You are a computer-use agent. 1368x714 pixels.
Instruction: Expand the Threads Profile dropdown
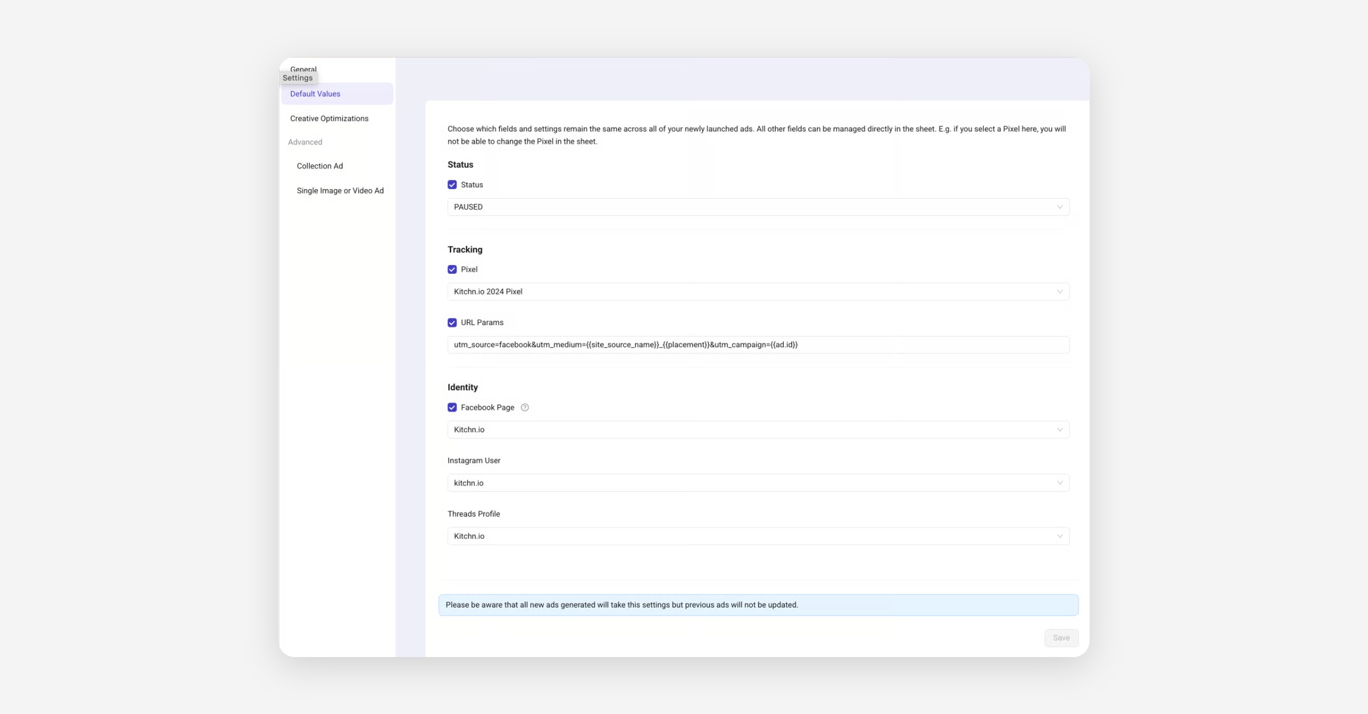coord(752,536)
